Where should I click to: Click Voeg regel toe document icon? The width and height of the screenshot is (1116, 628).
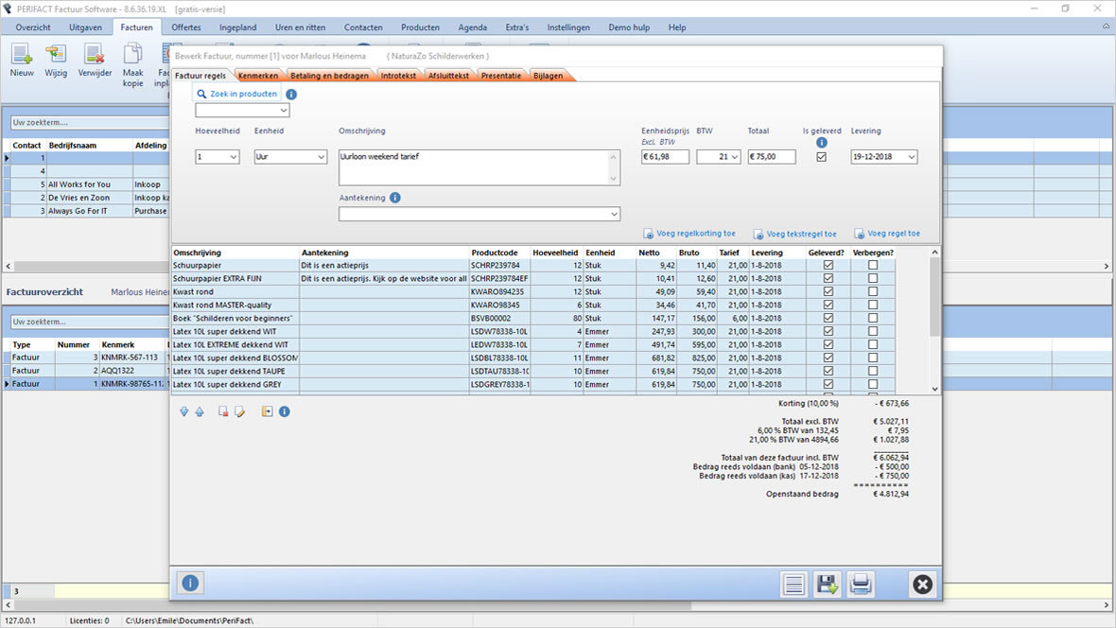click(859, 234)
